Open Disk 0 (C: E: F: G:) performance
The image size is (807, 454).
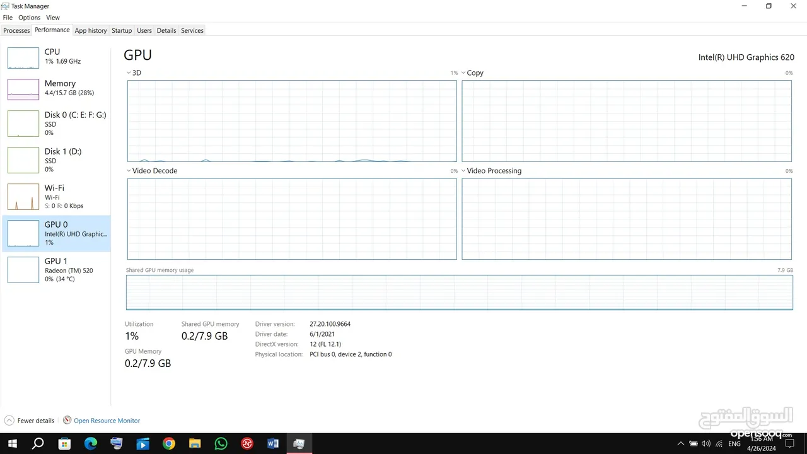tap(57, 124)
